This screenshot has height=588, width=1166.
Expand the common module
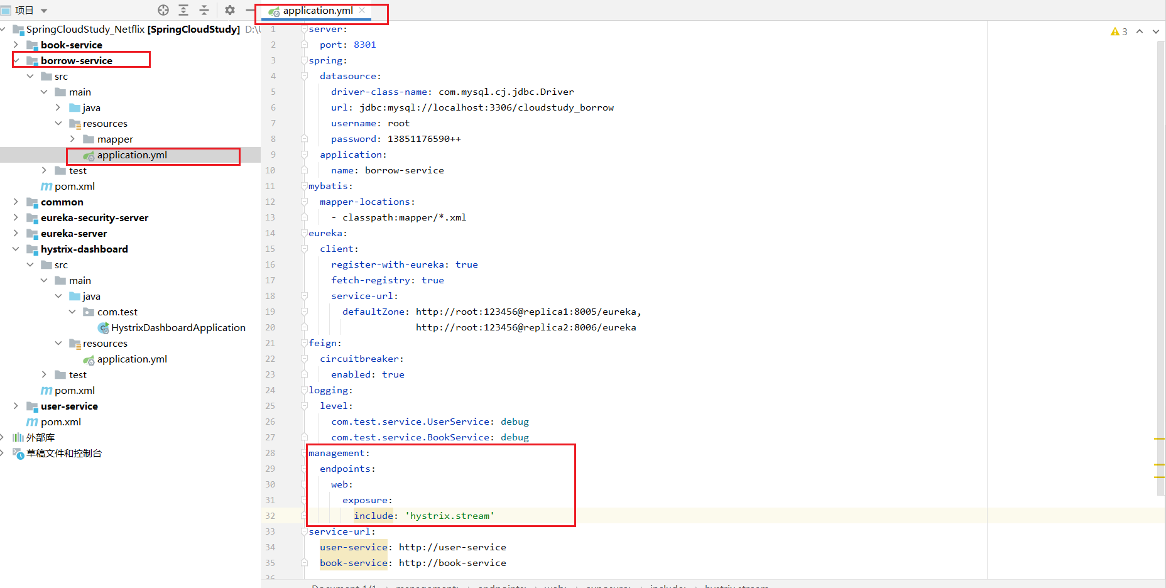click(x=16, y=202)
